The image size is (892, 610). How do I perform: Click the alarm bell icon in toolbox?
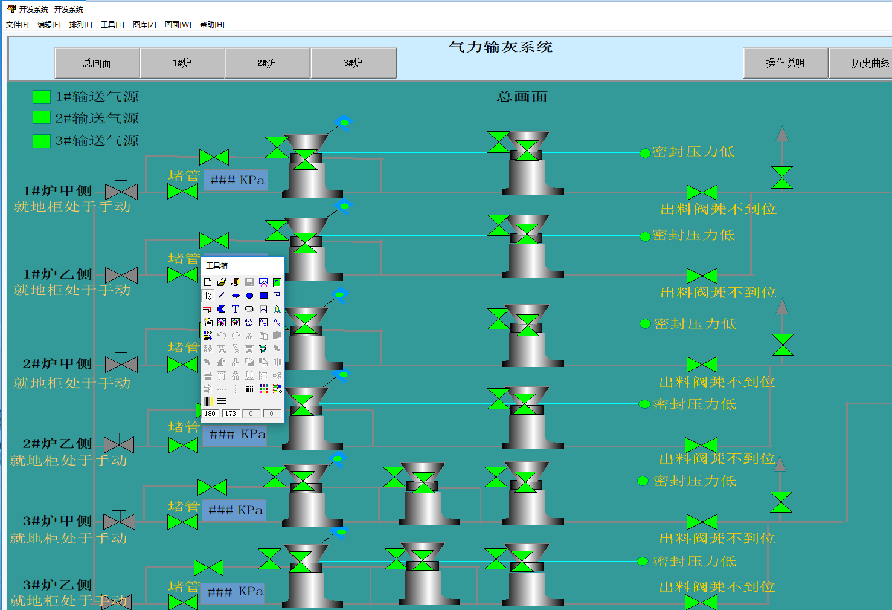(277, 309)
